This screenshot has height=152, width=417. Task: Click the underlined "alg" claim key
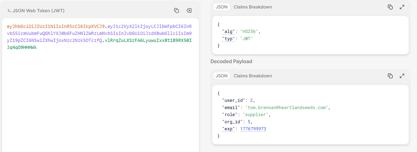pyautogui.click(x=228, y=31)
